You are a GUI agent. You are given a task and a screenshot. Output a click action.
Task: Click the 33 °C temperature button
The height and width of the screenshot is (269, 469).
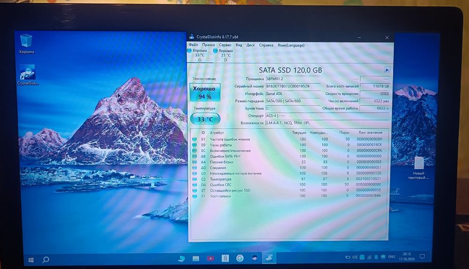(x=205, y=119)
